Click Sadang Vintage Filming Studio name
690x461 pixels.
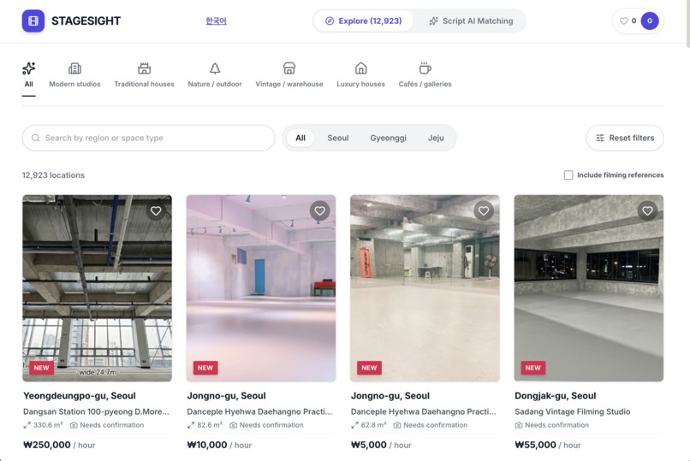pyautogui.click(x=573, y=411)
